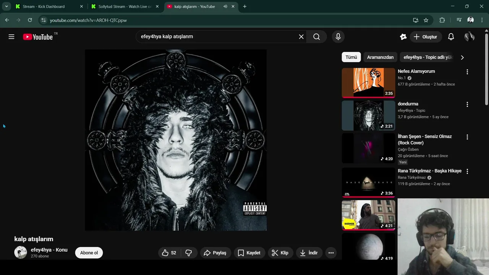Open the Rana Türkyılmaz - Başka Hikaye title
The image size is (489, 275).
(429, 171)
